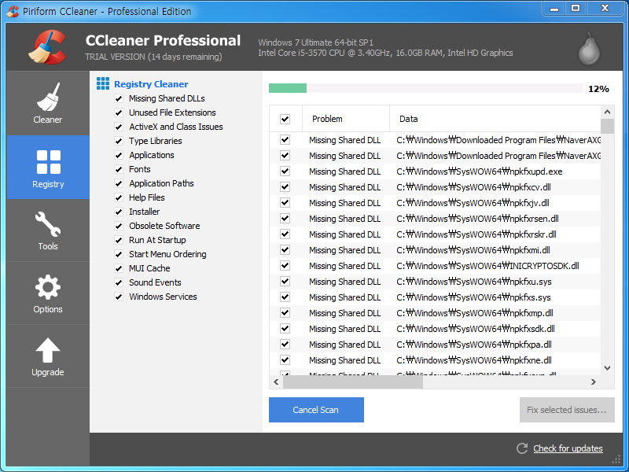Select the npkfxs.sys path text

pos(473,297)
